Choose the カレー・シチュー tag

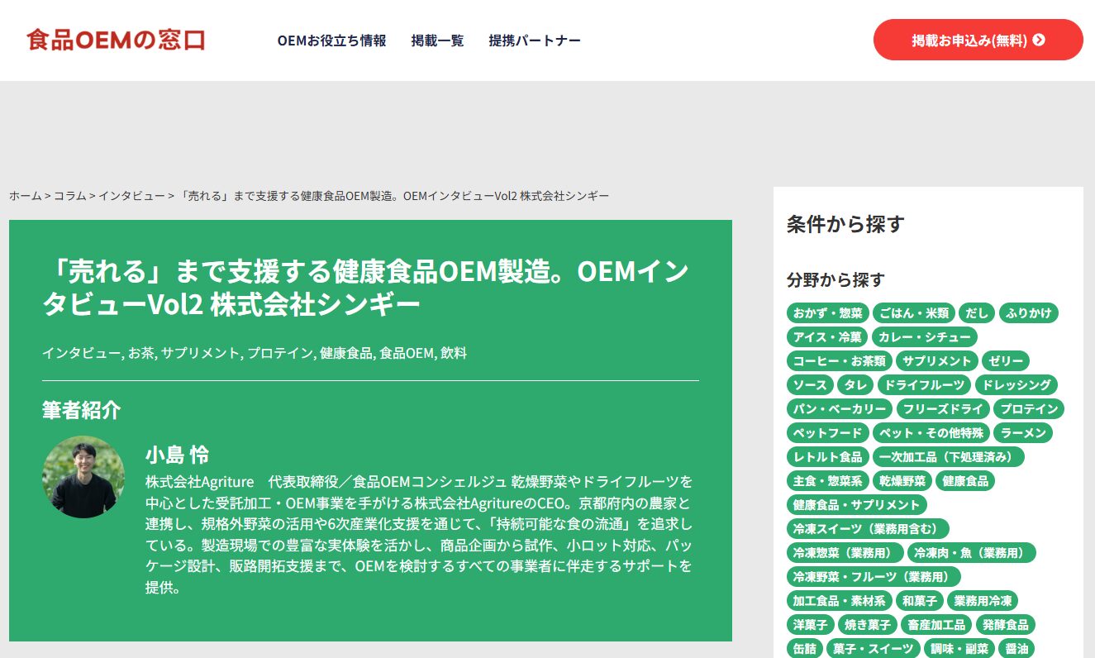(x=924, y=337)
